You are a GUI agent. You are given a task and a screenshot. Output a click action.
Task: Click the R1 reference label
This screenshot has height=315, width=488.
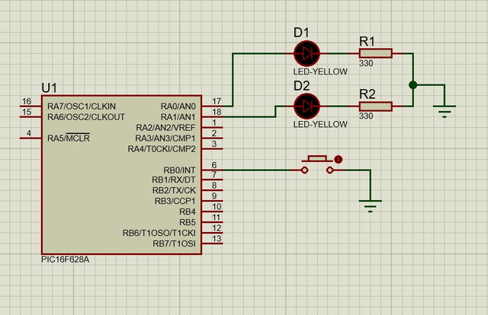pyautogui.click(x=367, y=41)
